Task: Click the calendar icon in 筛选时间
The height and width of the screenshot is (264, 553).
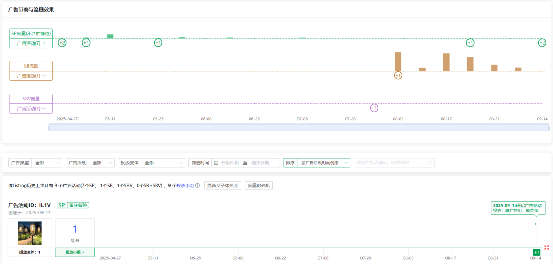Action: (x=216, y=163)
